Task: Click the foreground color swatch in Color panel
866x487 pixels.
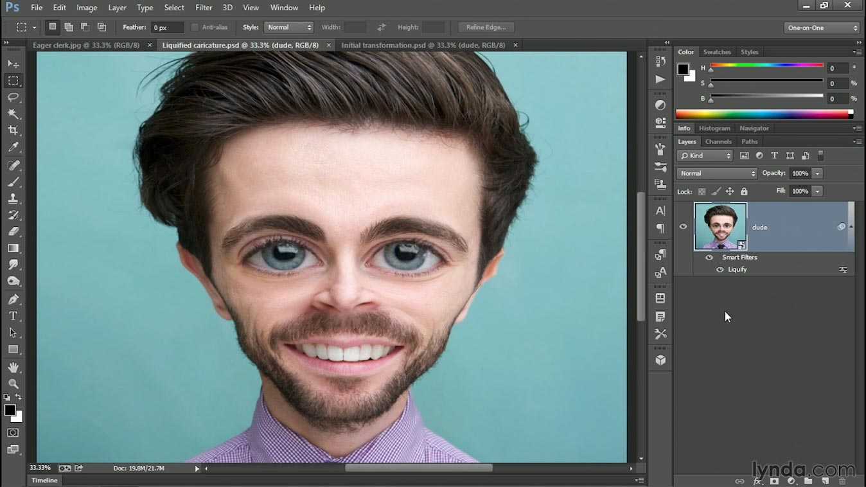Action: [683, 69]
